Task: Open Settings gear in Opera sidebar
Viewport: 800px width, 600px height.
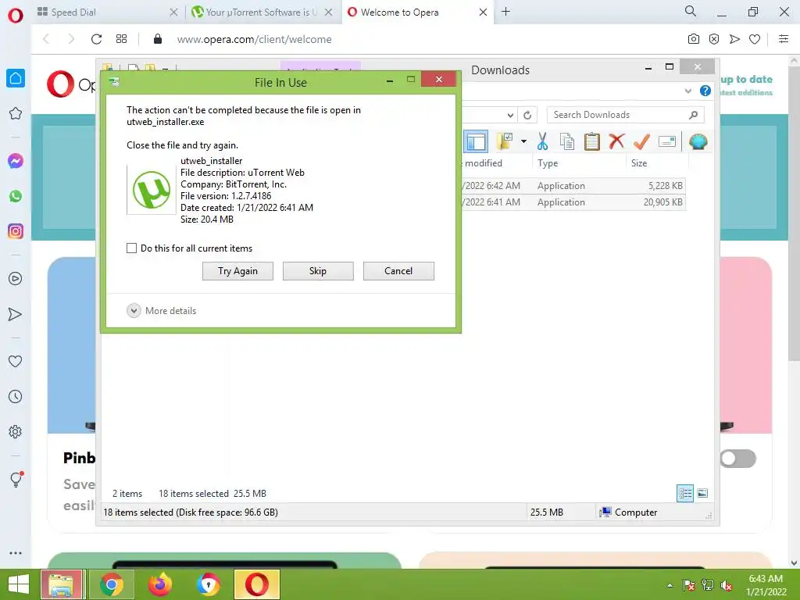Action: pos(16,431)
